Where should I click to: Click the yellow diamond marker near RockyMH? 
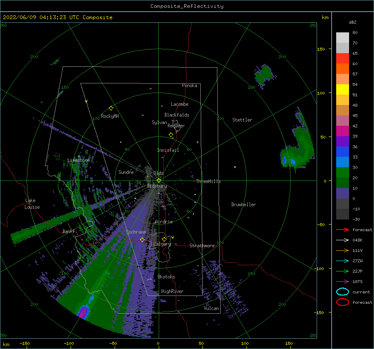[111, 108]
